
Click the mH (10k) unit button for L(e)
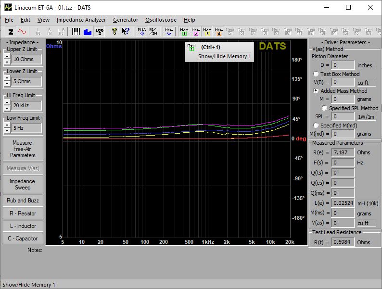[368, 203]
